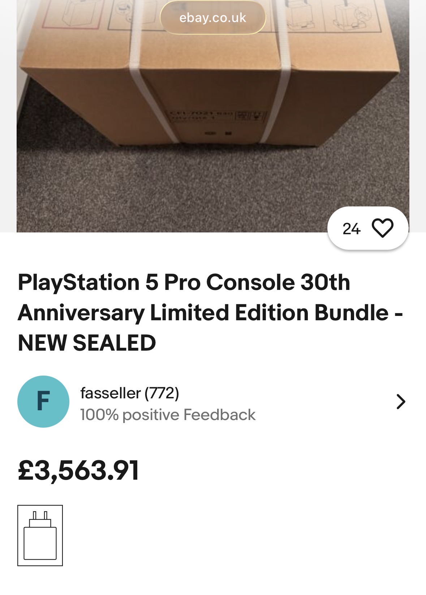Click the charger plug icon
The height and width of the screenshot is (595, 426).
click(40, 535)
